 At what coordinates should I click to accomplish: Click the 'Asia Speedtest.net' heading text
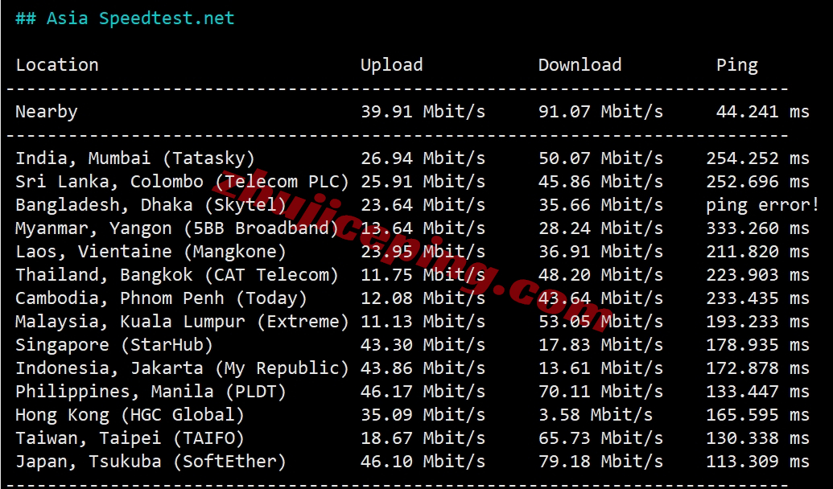click(140, 18)
